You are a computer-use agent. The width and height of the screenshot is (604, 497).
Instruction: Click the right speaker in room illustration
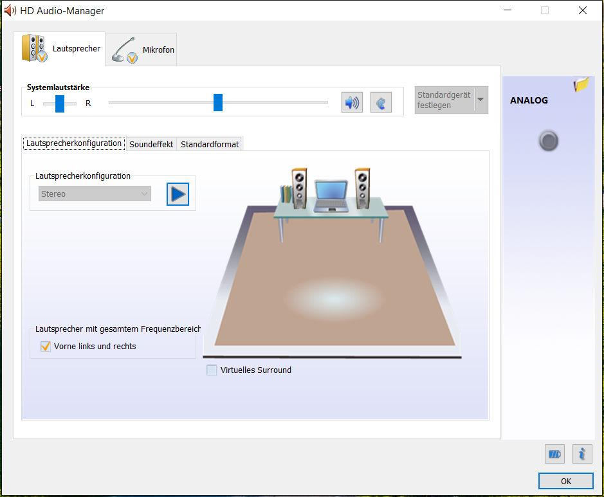(x=363, y=188)
